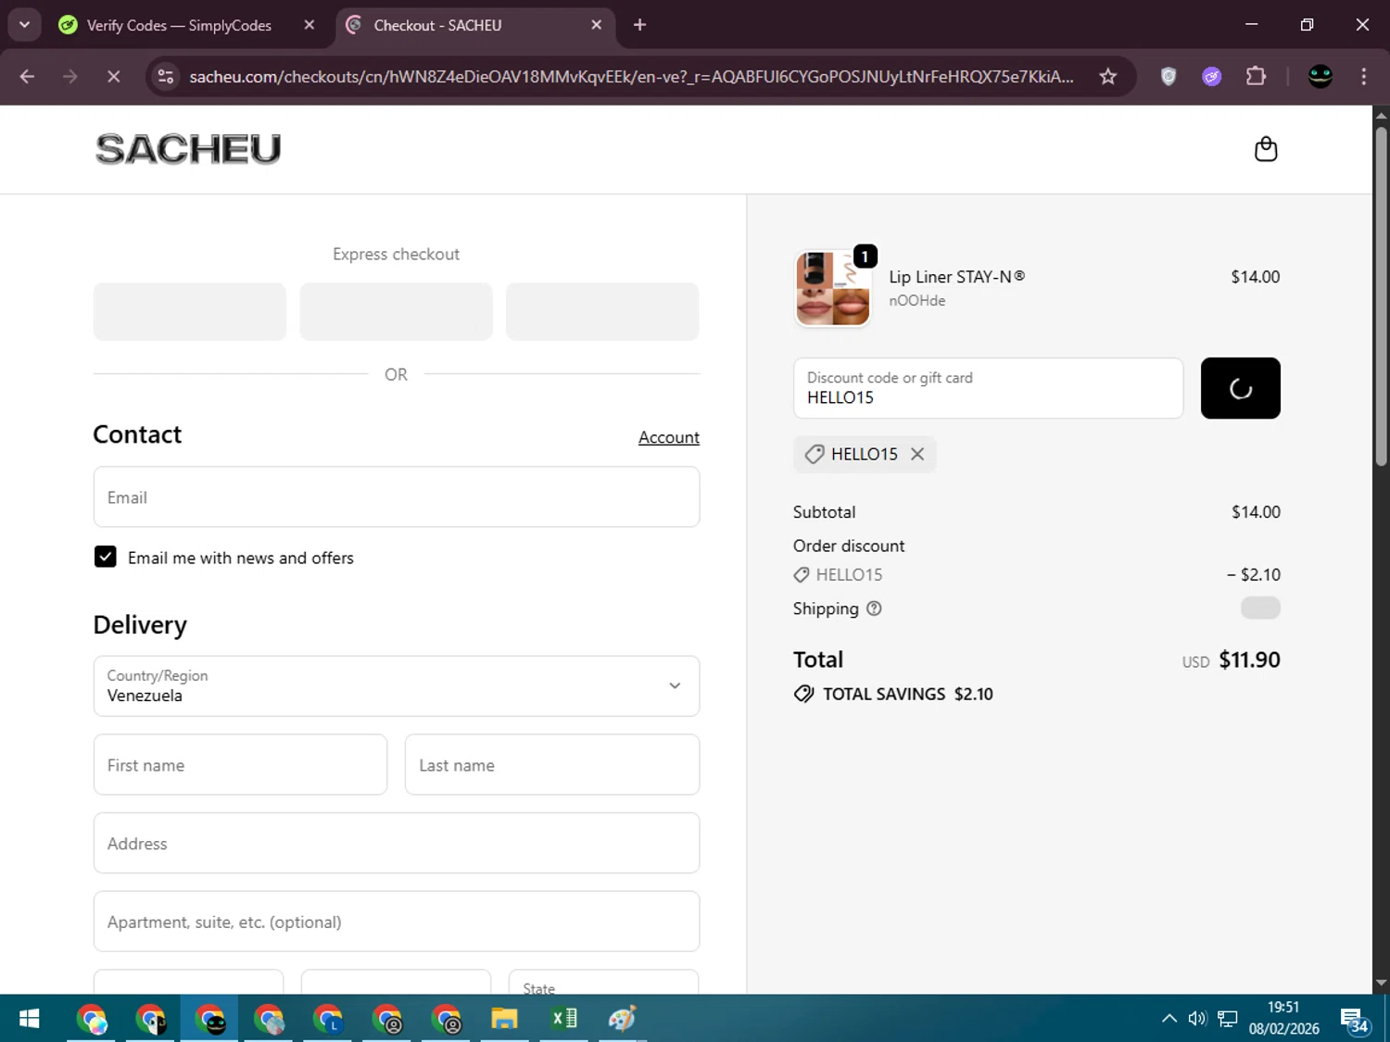Focus the Email input field

pyautogui.click(x=397, y=497)
